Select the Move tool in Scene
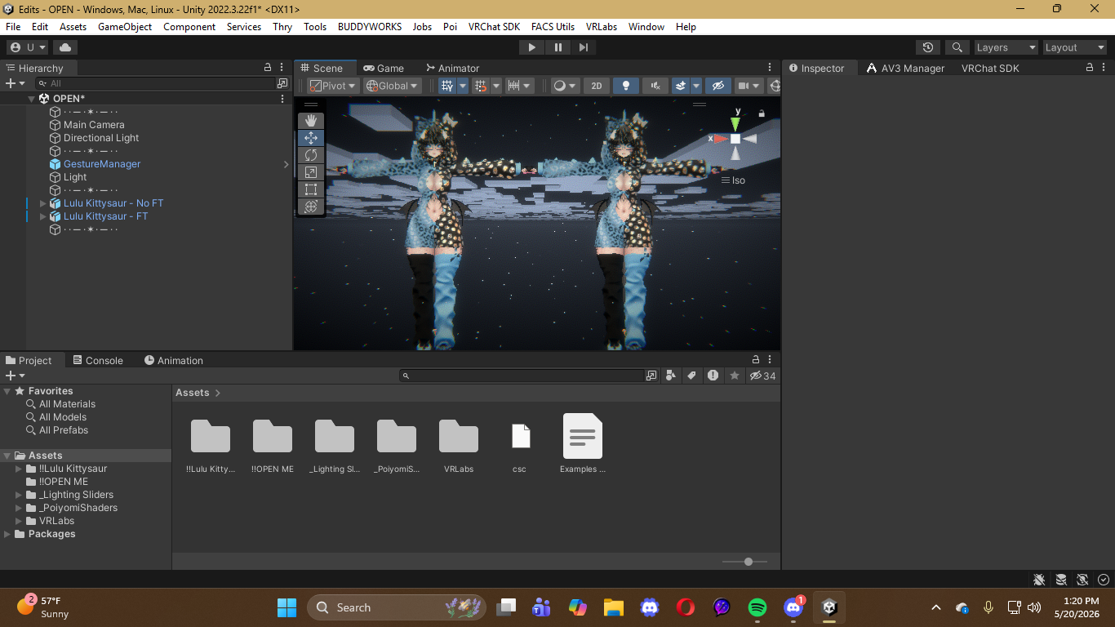This screenshot has height=627, width=1115. 311,138
